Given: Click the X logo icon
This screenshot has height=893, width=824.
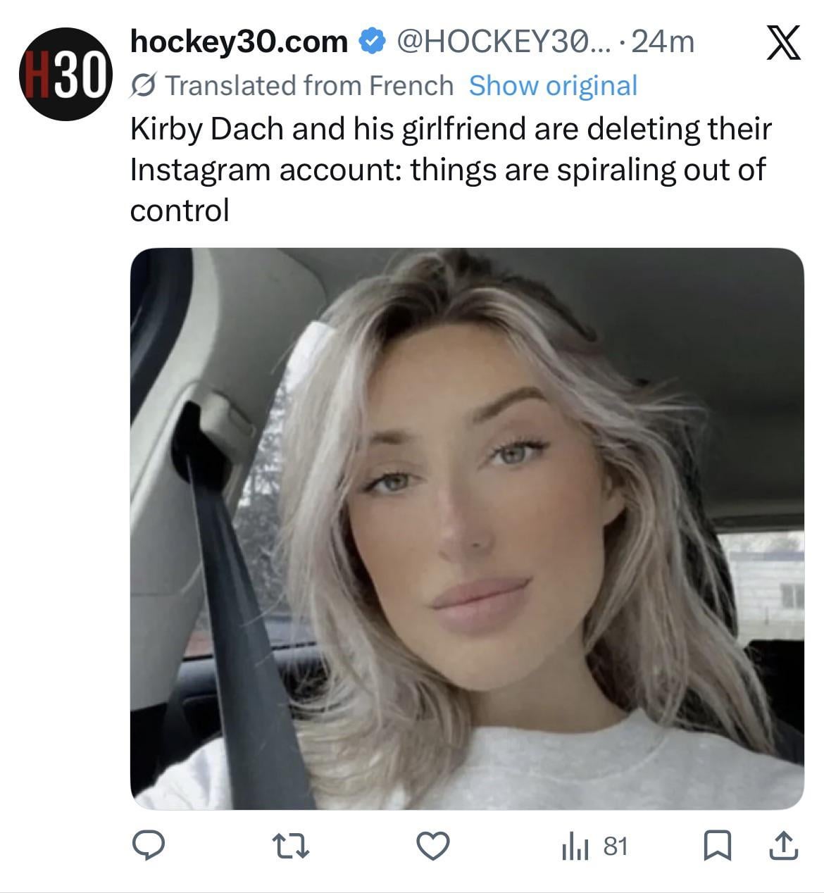Looking at the screenshot, I should pos(782,44).
